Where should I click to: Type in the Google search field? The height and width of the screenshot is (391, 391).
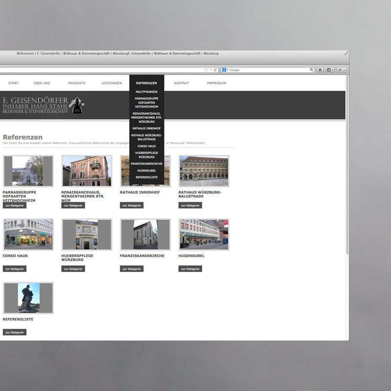click(268, 70)
